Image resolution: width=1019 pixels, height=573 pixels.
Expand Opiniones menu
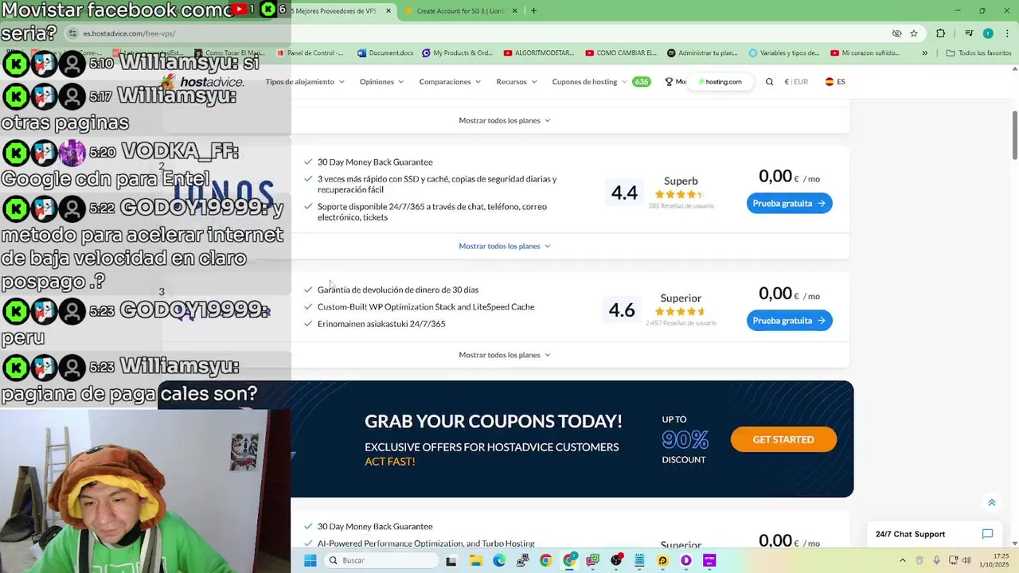[381, 82]
